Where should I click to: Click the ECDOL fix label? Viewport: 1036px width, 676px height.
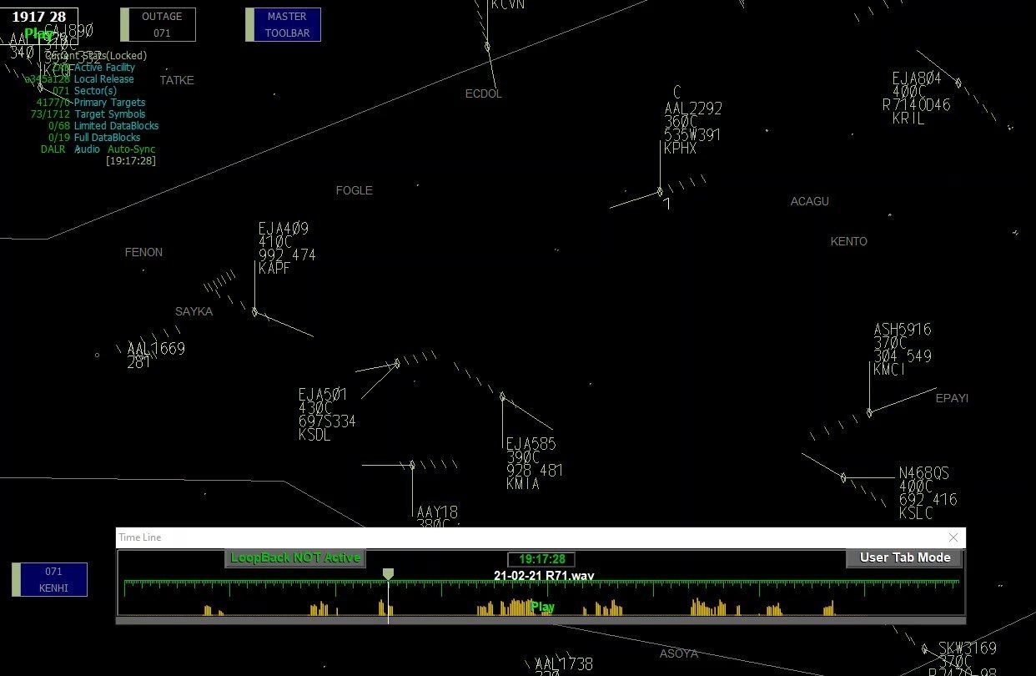(x=484, y=93)
